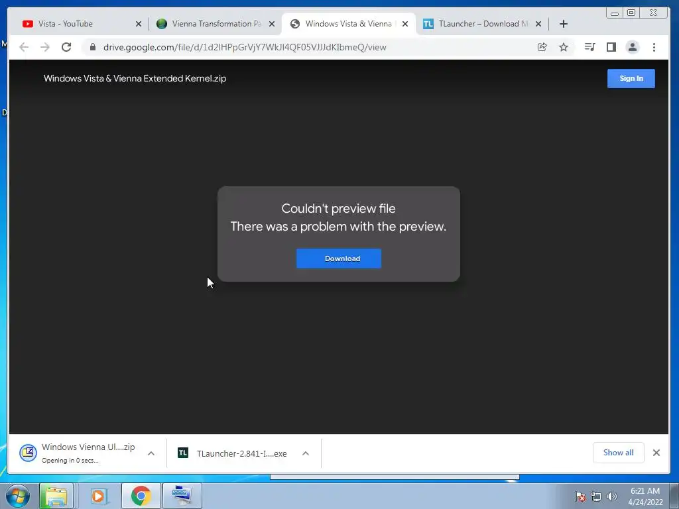Click the "Couldn't preview file" message text
679x509 pixels.
(339, 208)
